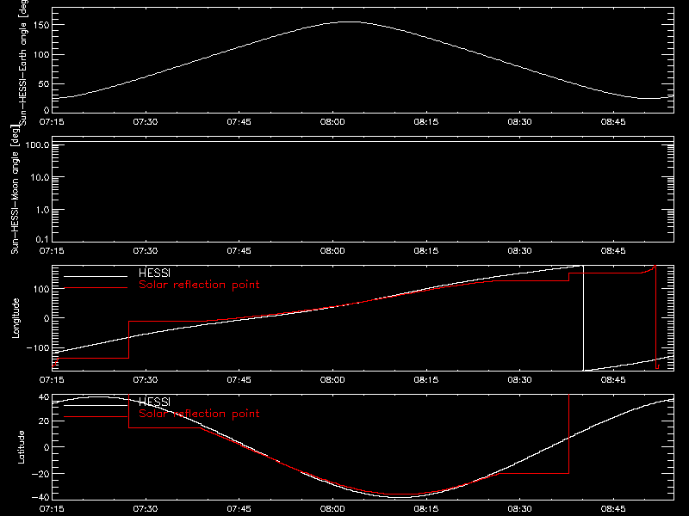Click the 50 tick on Earth angle axis

pyautogui.click(x=44, y=83)
